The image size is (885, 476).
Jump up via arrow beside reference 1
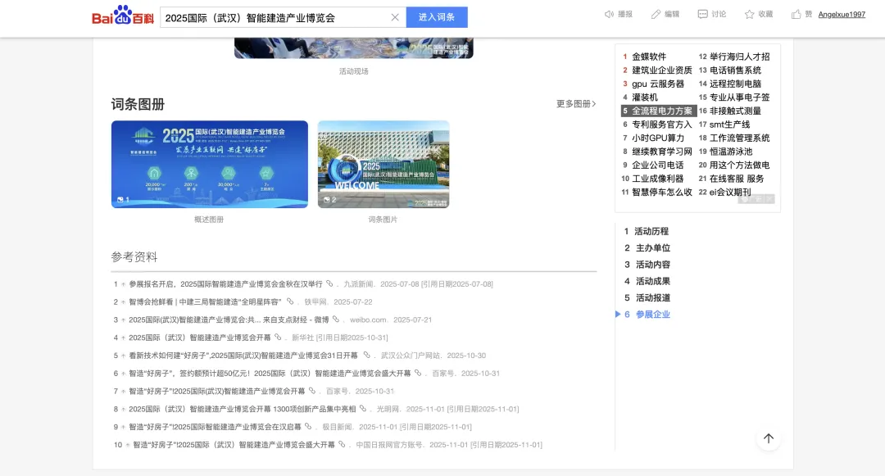[123, 284]
